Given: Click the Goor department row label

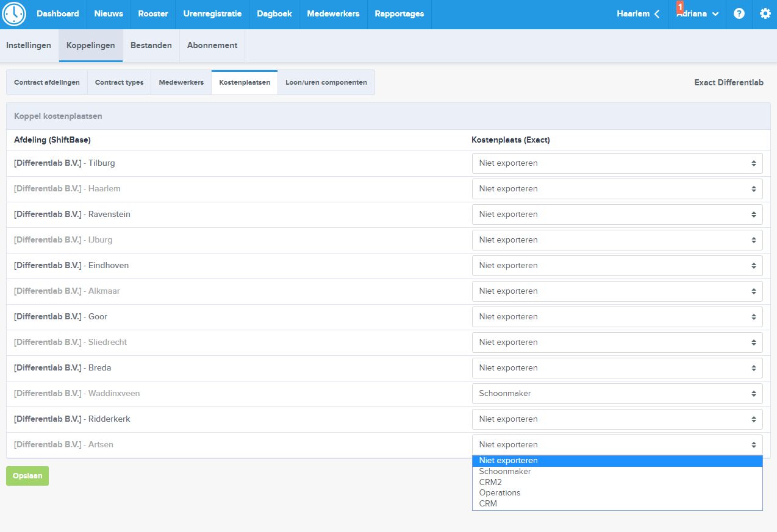Looking at the screenshot, I should 61,317.
